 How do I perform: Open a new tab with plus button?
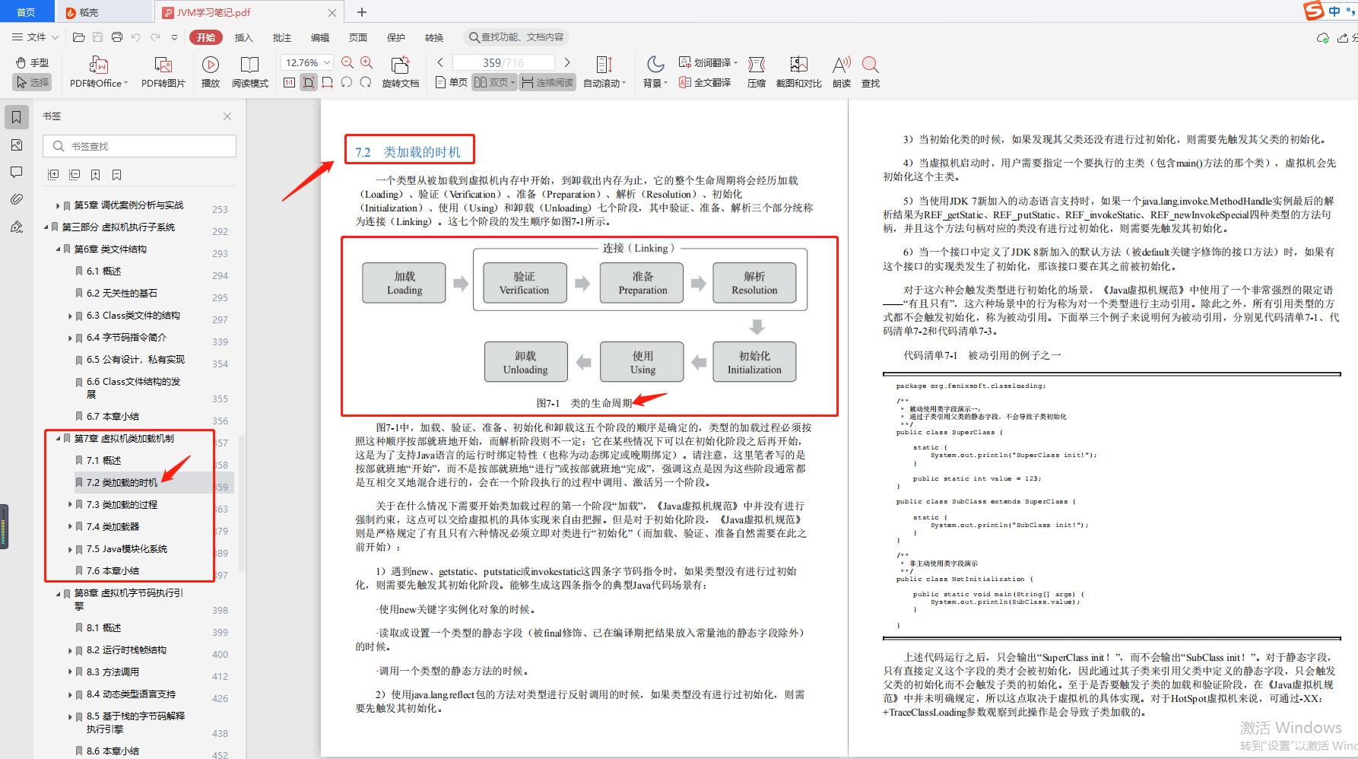coord(362,12)
